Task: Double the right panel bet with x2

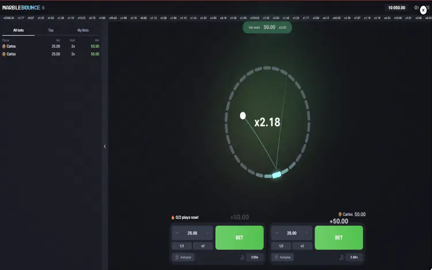Action: (x=302, y=246)
